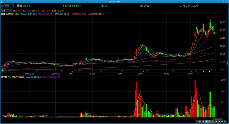Viewport: 229px width, 124px height.
Task: Click the 成交量 volume indicator label
Action: [x=4, y=77]
